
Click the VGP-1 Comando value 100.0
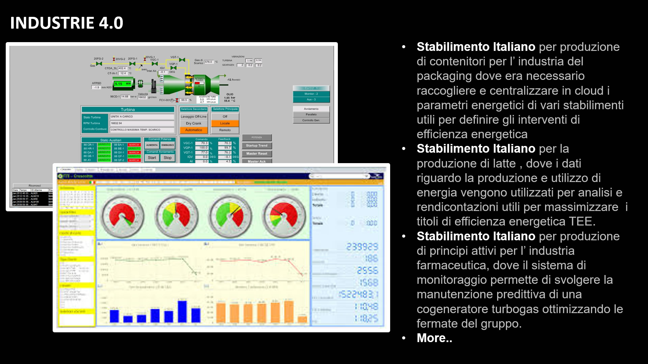(202, 148)
